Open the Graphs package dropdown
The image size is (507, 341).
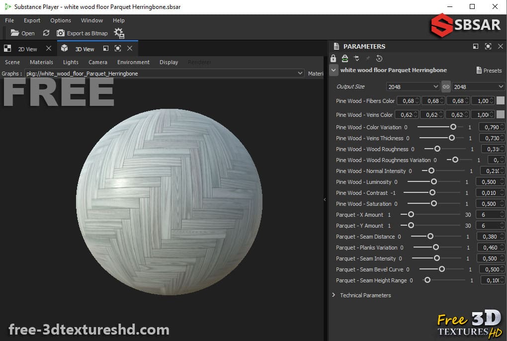[165, 74]
